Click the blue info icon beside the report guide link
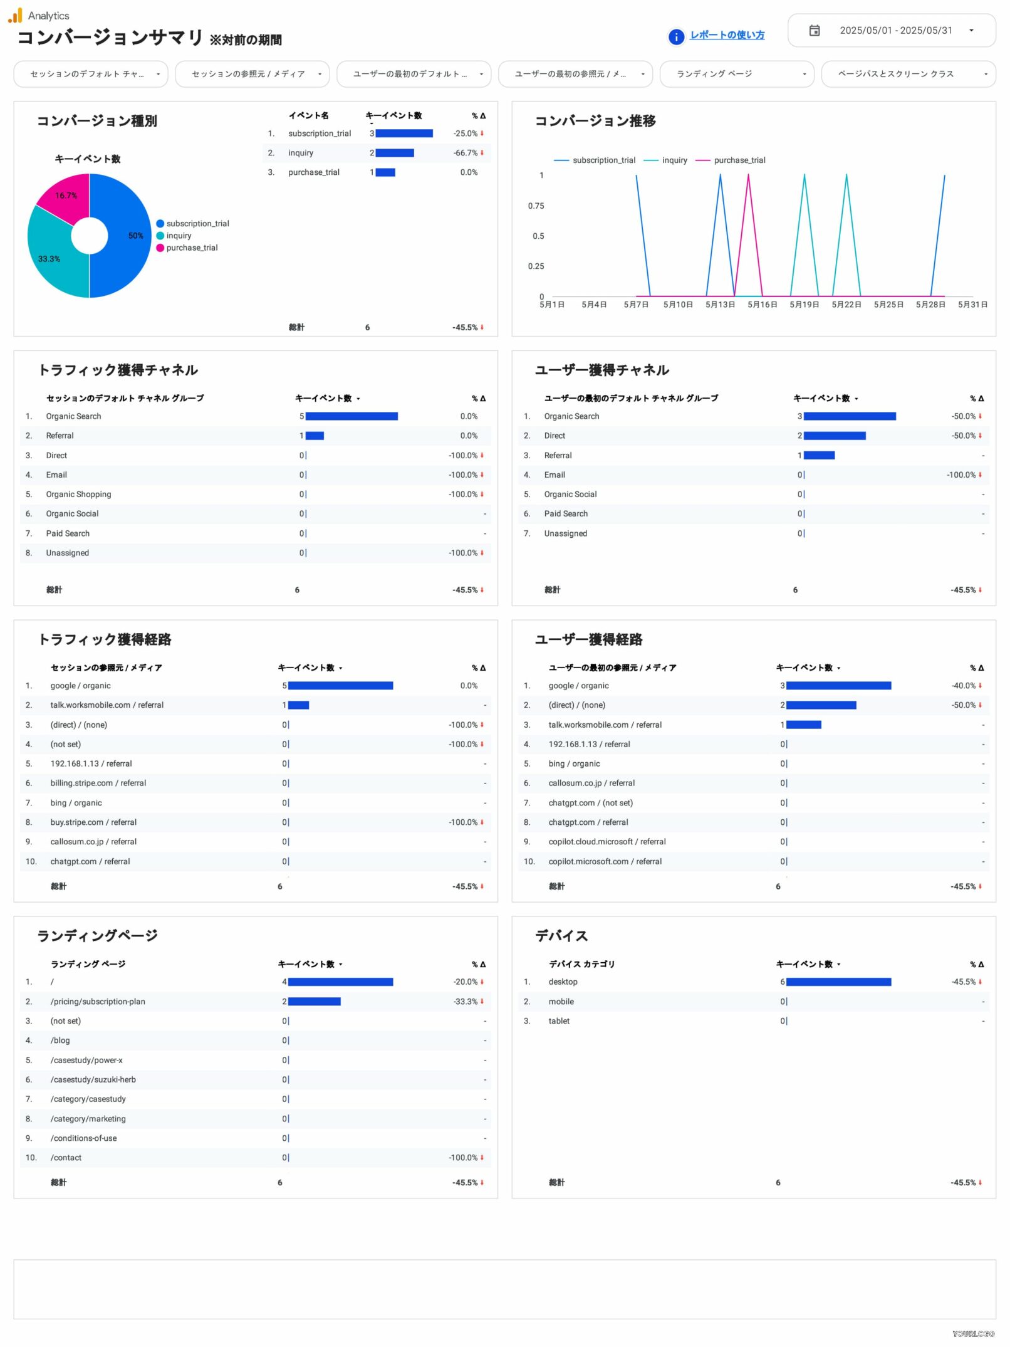This screenshot has width=1010, height=1347. coord(675,36)
